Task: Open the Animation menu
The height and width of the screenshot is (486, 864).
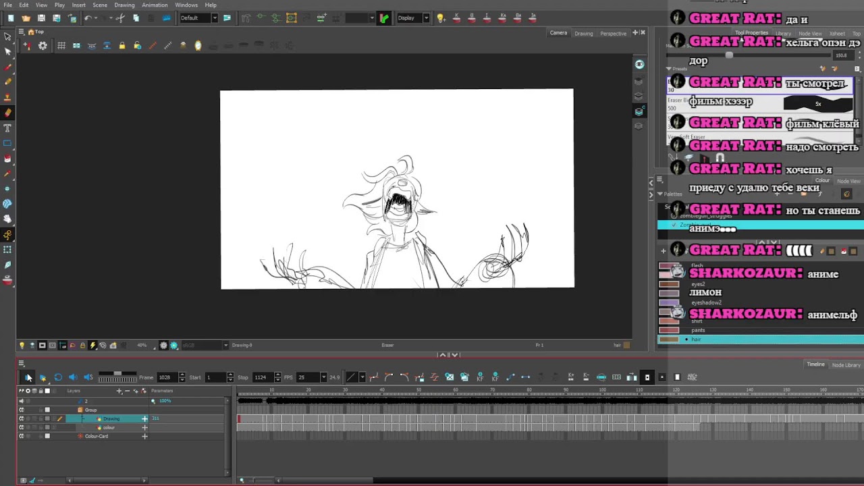Action: [x=155, y=5]
